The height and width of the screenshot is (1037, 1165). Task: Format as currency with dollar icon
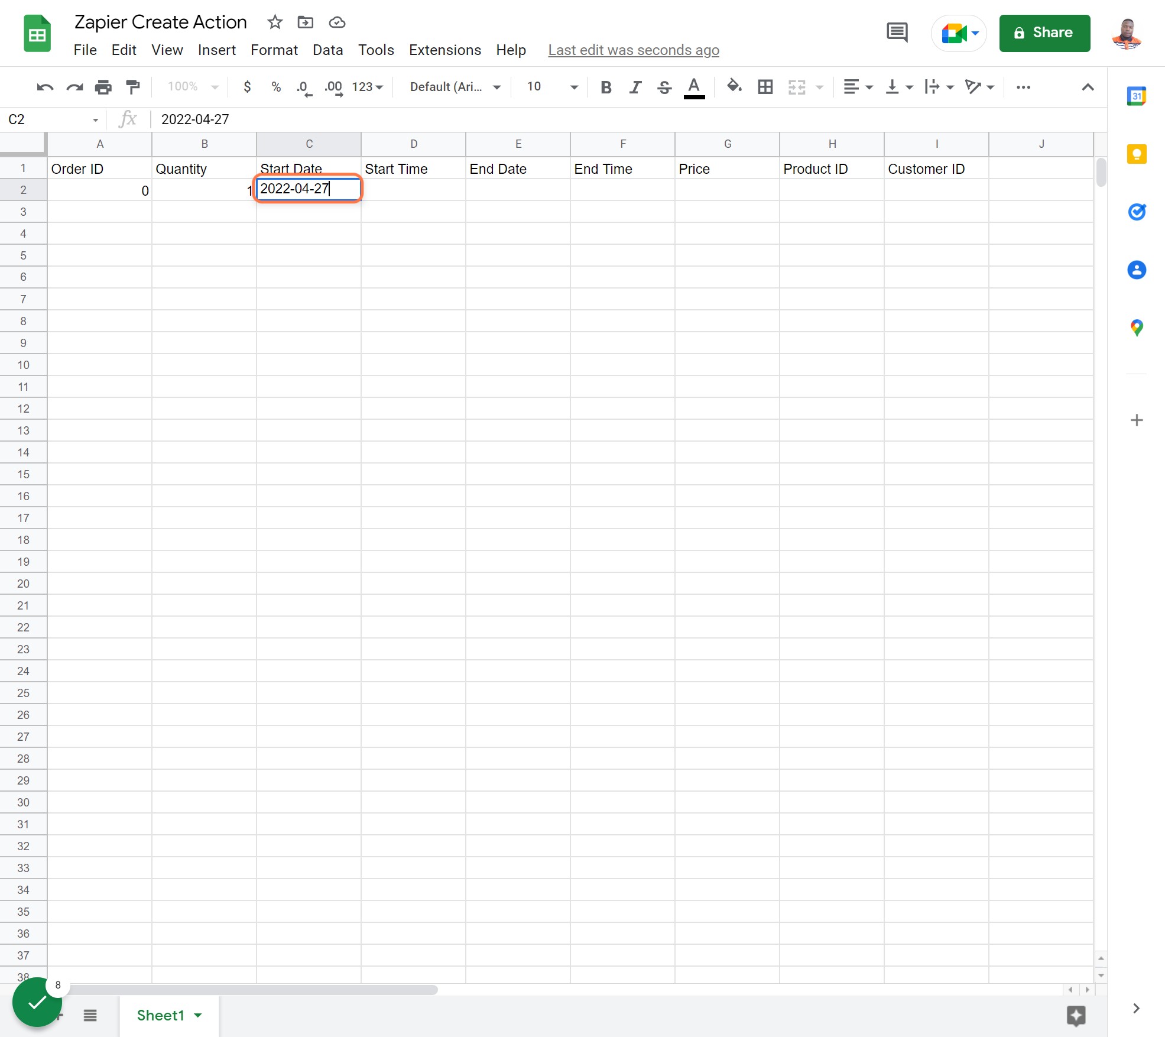point(247,87)
